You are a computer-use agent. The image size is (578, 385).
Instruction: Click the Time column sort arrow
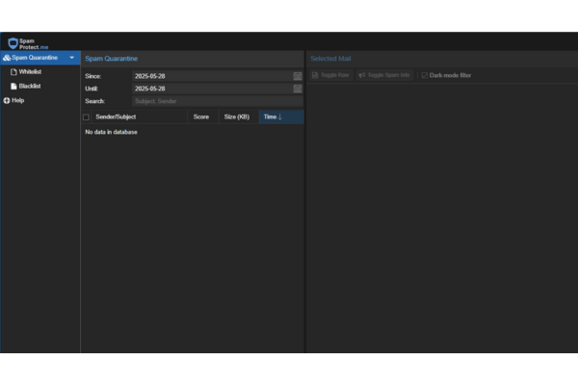280,117
